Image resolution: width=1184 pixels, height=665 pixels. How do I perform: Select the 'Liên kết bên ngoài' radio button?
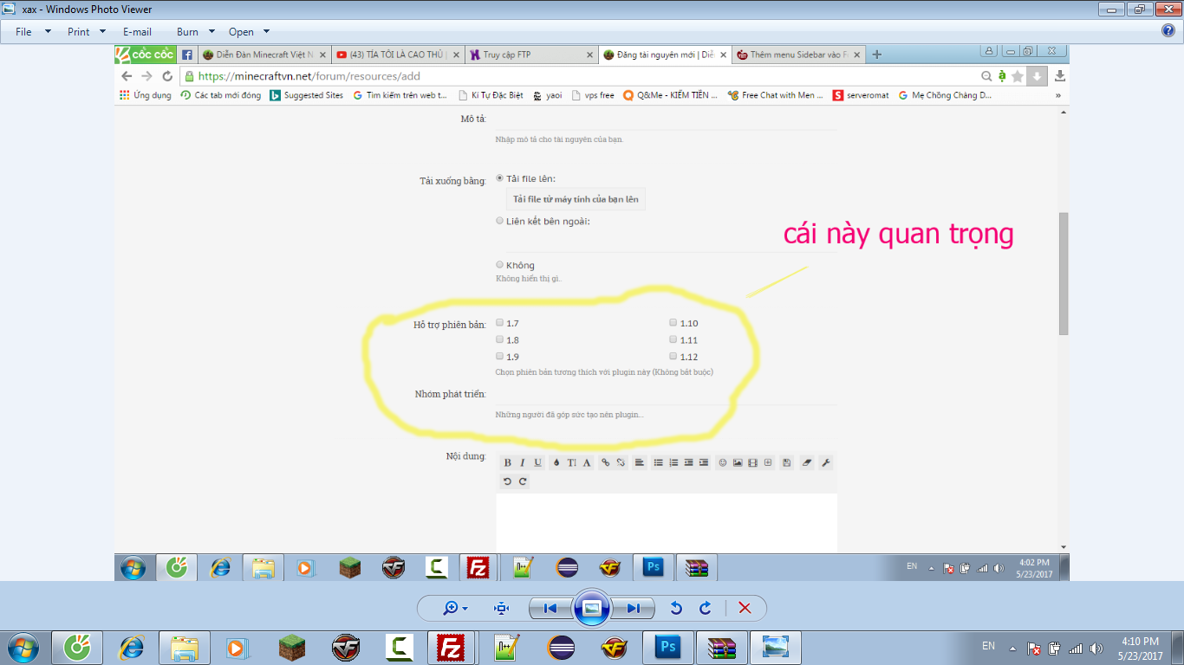(499, 221)
